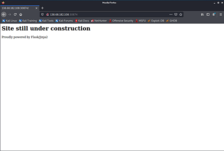Open Offensive Security bookmark

click(x=121, y=21)
